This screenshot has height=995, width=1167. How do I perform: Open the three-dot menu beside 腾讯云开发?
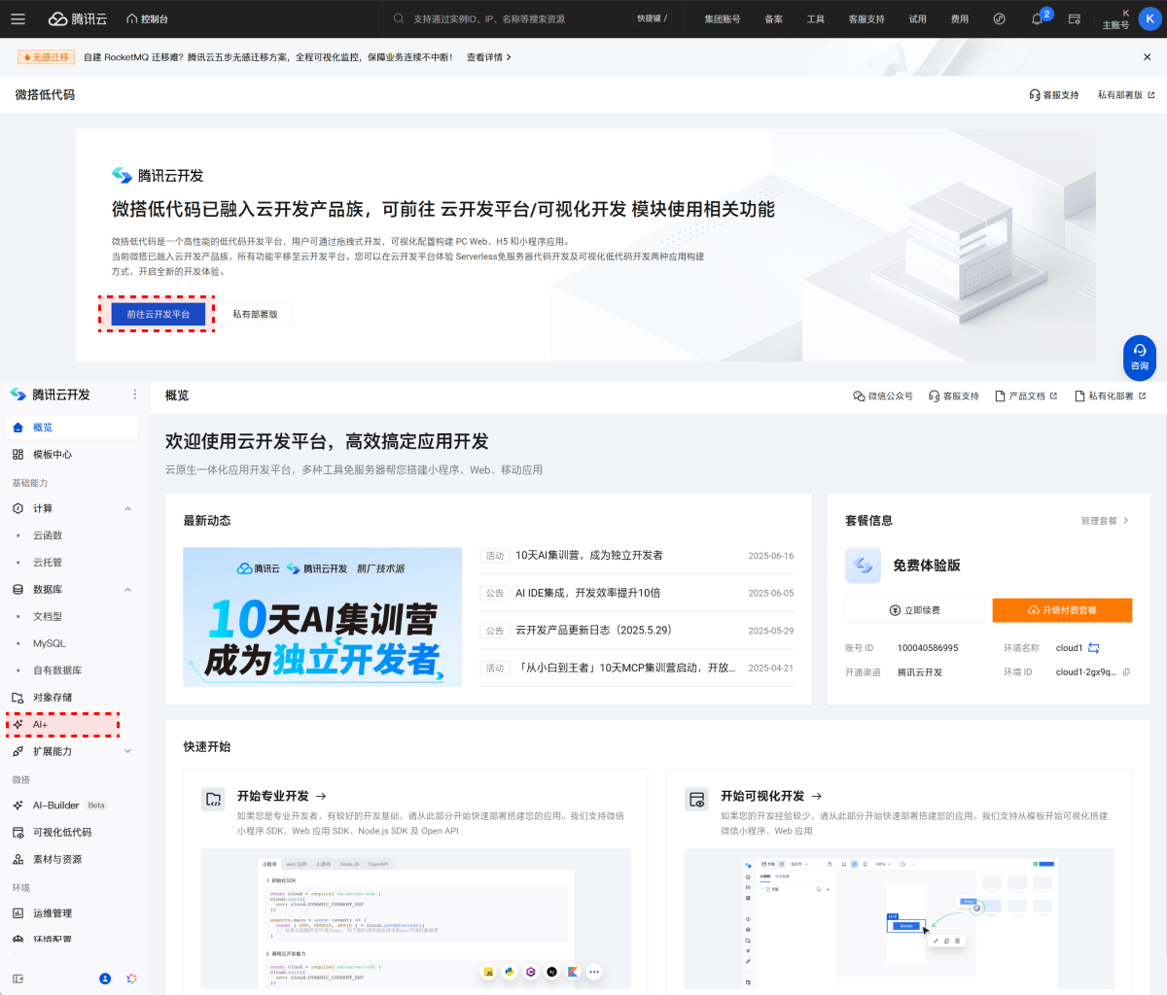pos(135,395)
